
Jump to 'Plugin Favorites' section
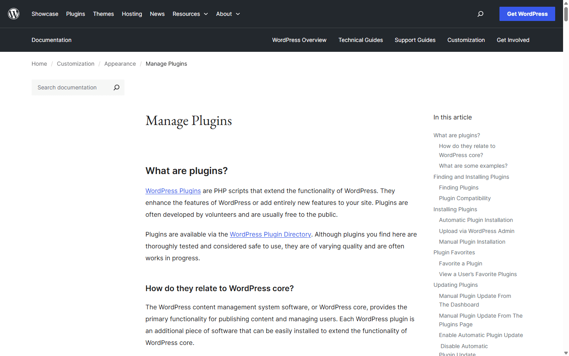coord(454,252)
